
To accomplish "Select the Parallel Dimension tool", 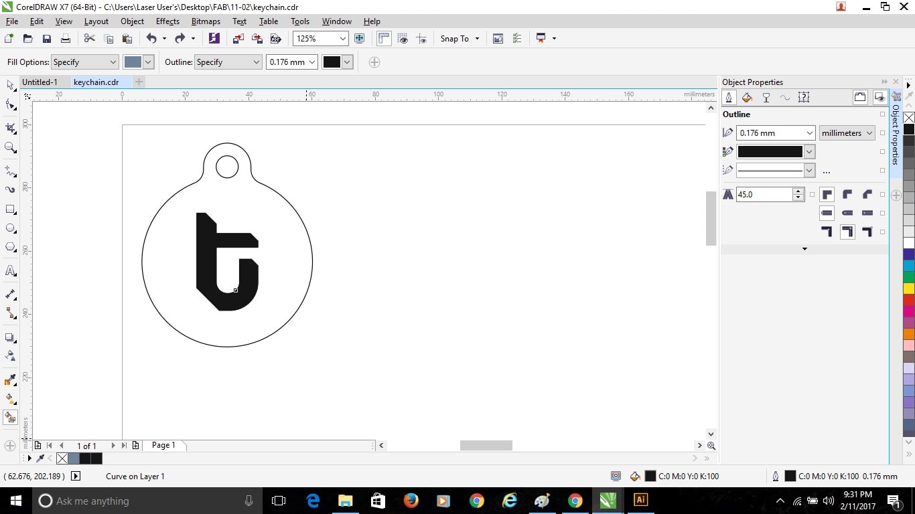I will tap(10, 294).
